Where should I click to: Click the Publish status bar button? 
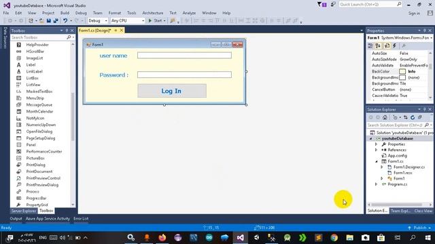coord(419,228)
